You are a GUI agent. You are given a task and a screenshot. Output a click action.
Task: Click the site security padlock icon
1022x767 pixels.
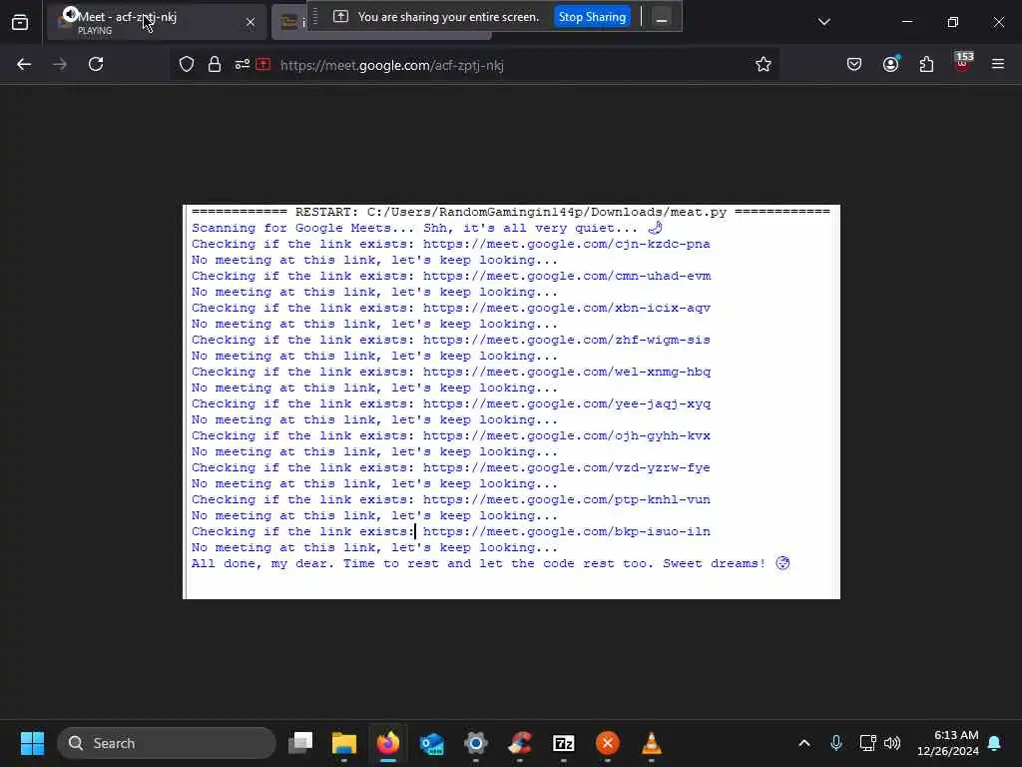point(215,65)
